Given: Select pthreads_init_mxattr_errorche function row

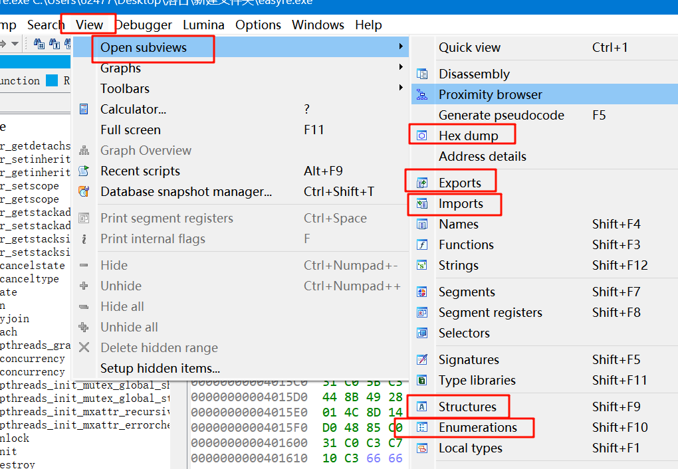Looking at the screenshot, I should click(x=85, y=425).
